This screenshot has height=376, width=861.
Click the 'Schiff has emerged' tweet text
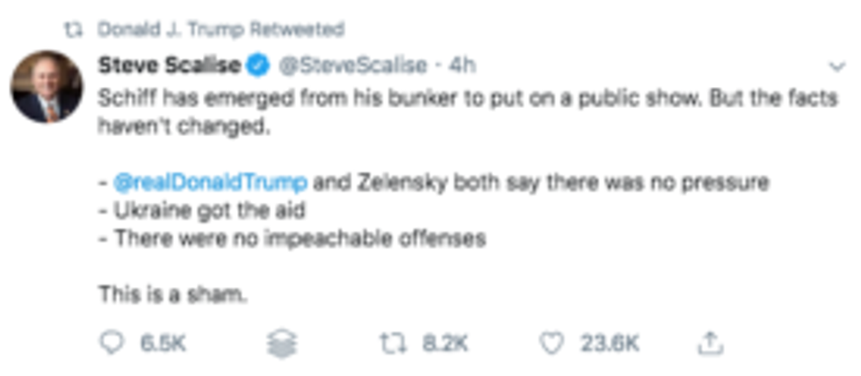(468, 112)
